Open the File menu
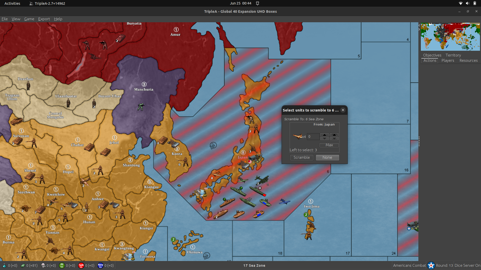The image size is (481, 270). pos(5,19)
